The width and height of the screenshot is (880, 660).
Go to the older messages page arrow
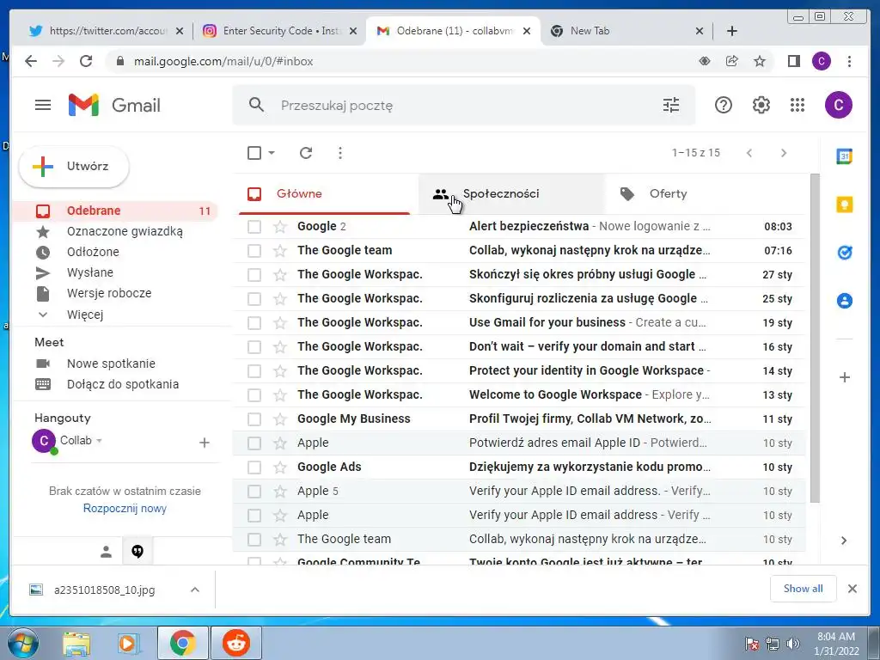[x=784, y=153]
